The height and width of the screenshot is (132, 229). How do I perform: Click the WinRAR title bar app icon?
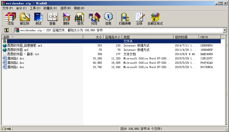pyautogui.click(x=3, y=3)
